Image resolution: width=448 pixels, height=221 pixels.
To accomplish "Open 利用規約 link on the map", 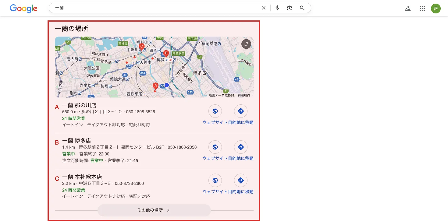I will pyautogui.click(x=244, y=95).
